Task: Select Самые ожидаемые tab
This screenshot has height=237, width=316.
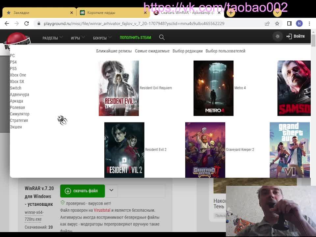Action: (x=152, y=51)
